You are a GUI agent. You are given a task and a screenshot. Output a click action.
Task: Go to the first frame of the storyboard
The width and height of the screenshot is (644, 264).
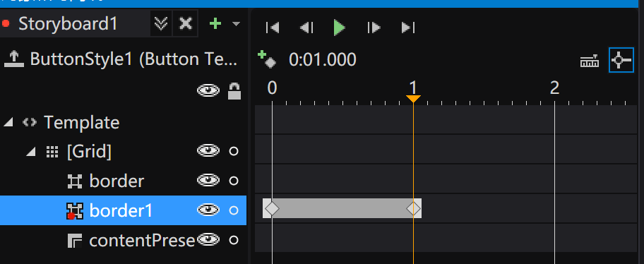click(x=273, y=28)
